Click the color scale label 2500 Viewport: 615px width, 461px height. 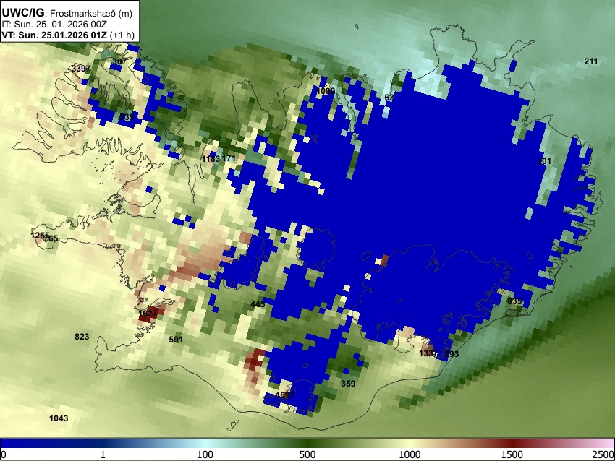point(603,454)
